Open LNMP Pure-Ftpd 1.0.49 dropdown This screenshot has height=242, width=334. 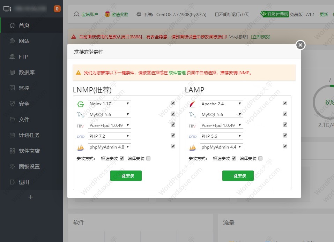(110, 126)
